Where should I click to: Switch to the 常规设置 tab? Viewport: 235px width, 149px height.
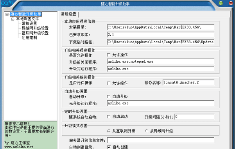tap(68, 14)
